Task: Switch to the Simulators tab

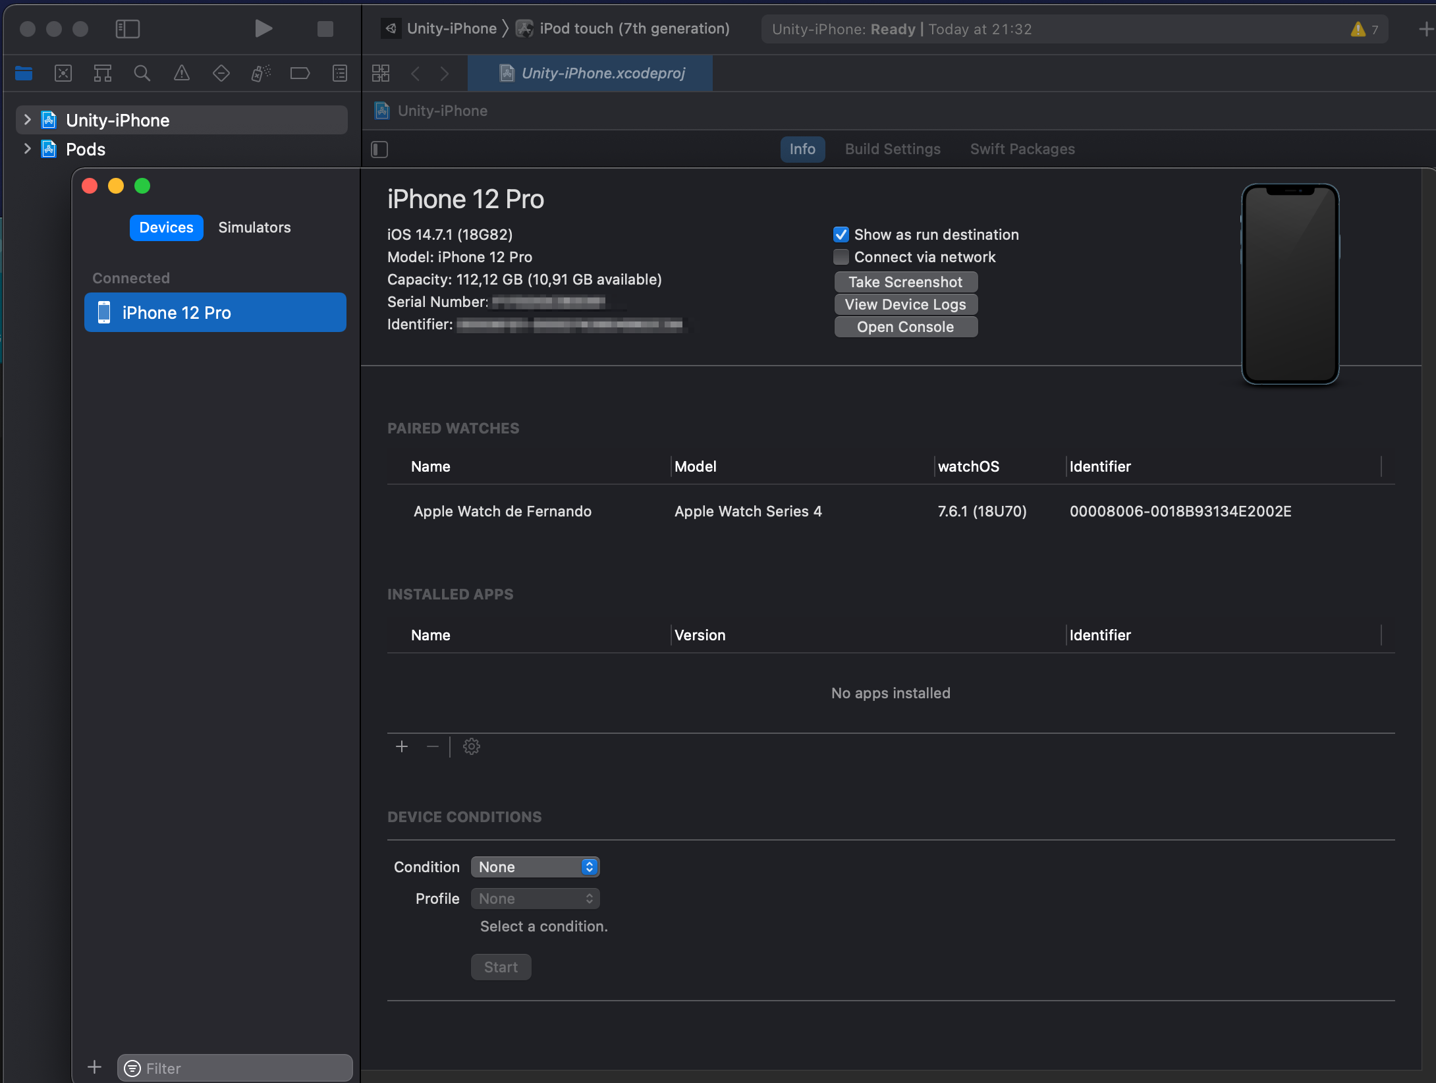Action: click(x=254, y=227)
